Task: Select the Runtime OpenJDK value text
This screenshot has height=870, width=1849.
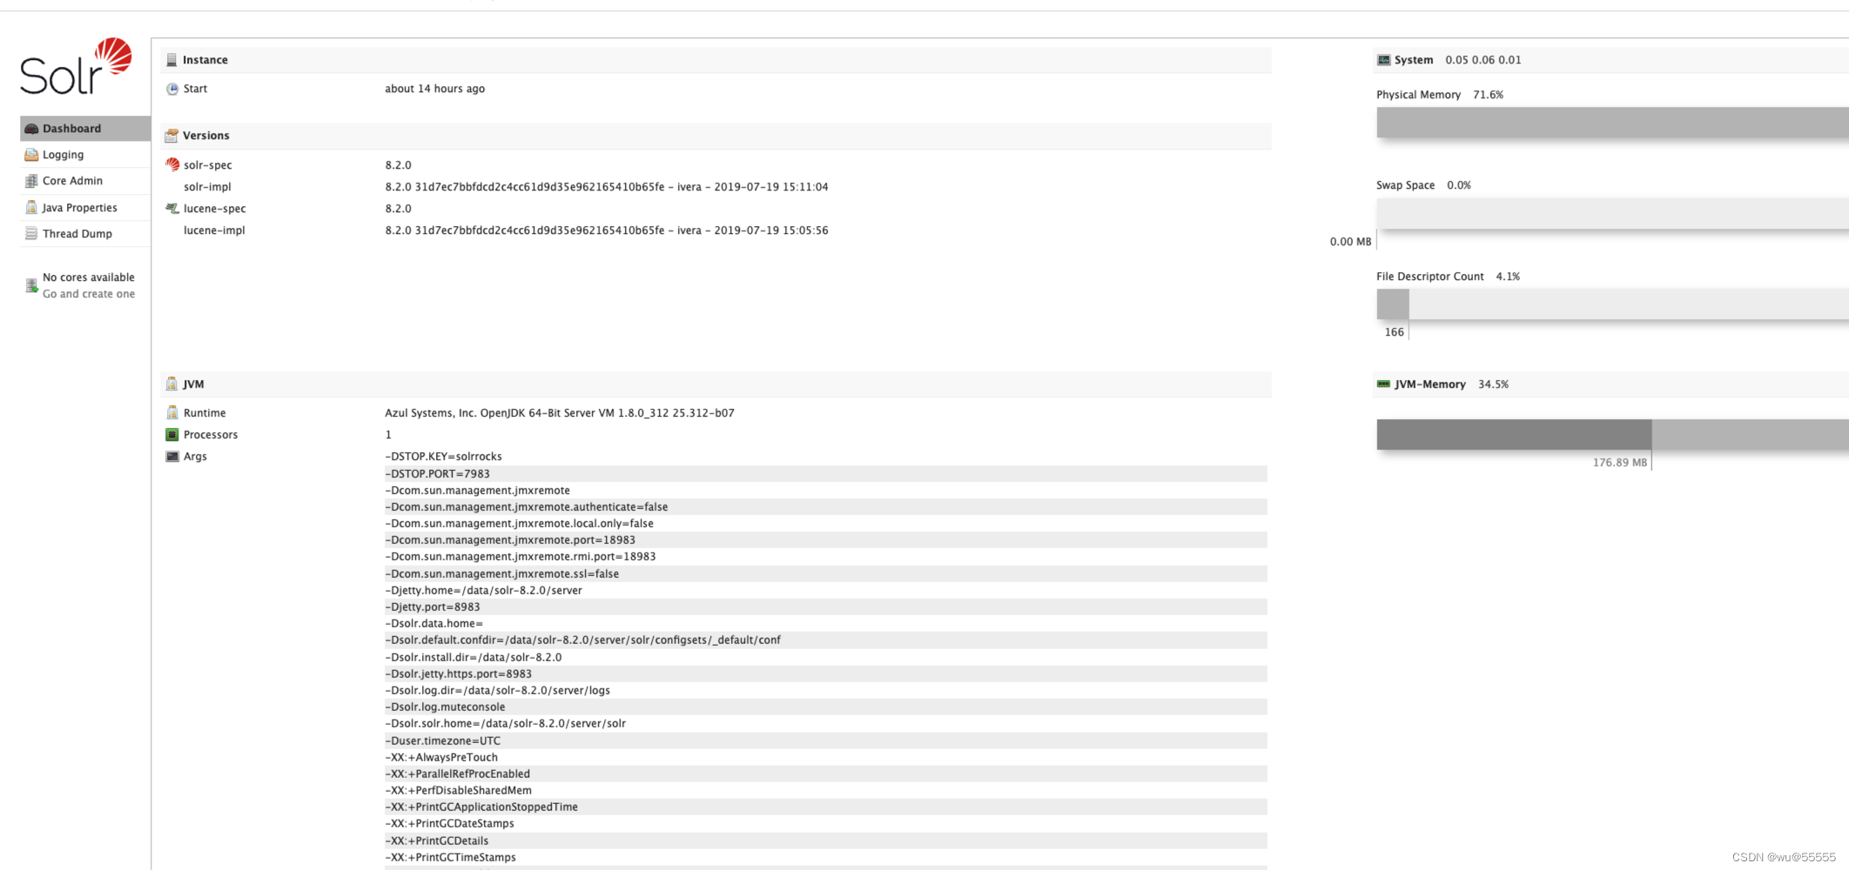Action: click(x=560, y=413)
